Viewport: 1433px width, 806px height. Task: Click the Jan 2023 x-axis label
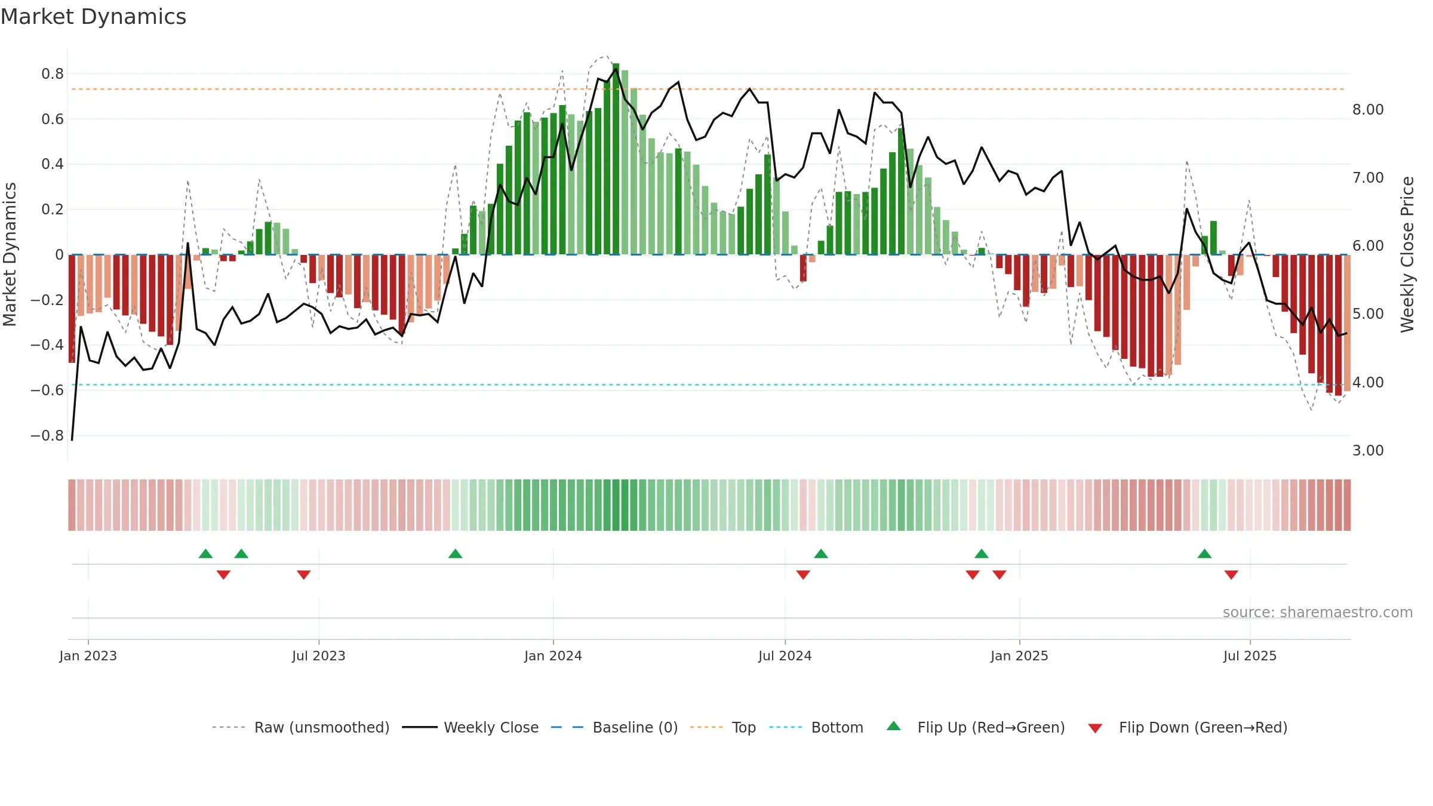pos(88,656)
